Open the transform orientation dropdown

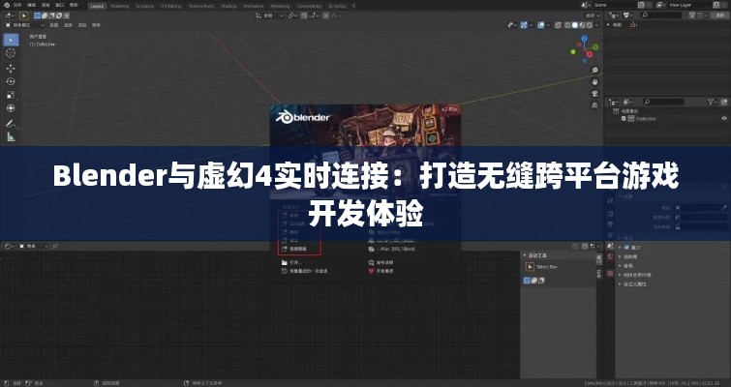[270, 15]
